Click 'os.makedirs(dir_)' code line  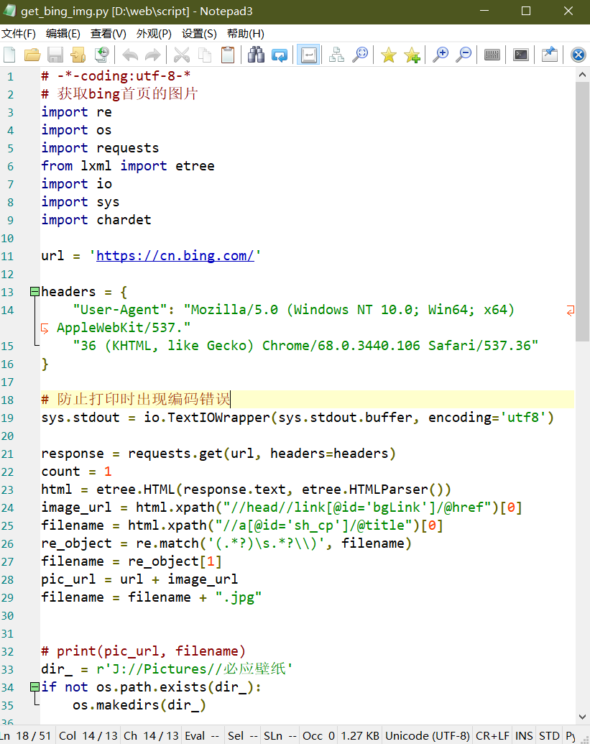pos(139,704)
